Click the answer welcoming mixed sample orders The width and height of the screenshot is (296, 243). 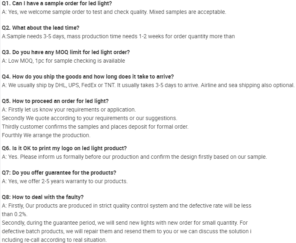point(114,12)
